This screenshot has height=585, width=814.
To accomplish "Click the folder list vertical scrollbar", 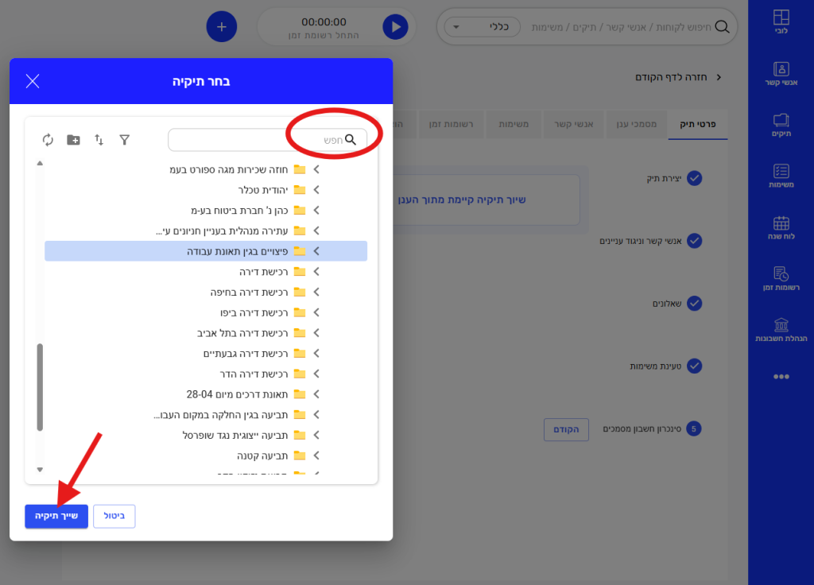I will point(41,387).
